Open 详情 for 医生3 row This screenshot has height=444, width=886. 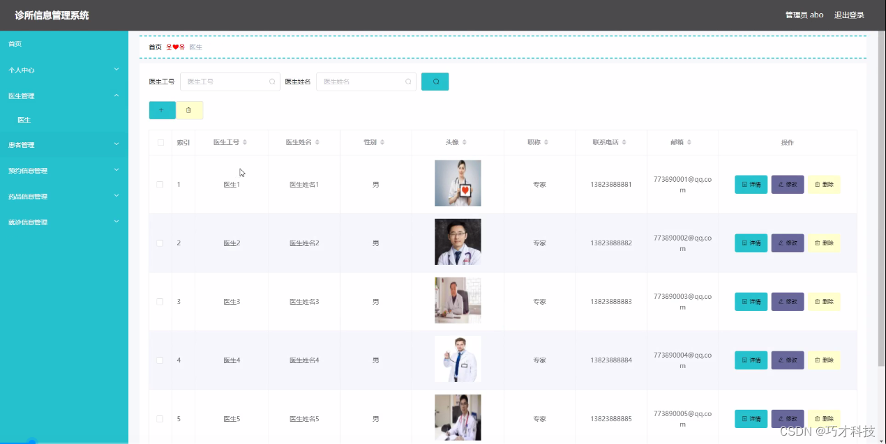[751, 302]
